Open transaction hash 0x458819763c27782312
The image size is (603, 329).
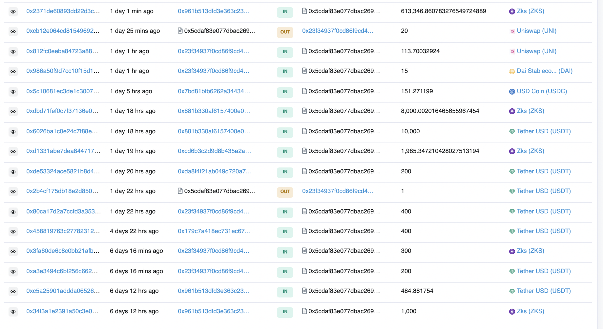[x=63, y=231]
